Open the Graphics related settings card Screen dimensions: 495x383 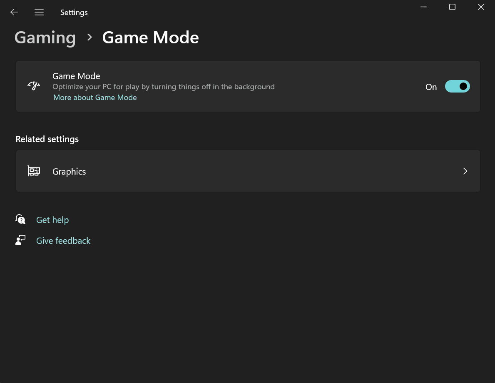(x=248, y=171)
